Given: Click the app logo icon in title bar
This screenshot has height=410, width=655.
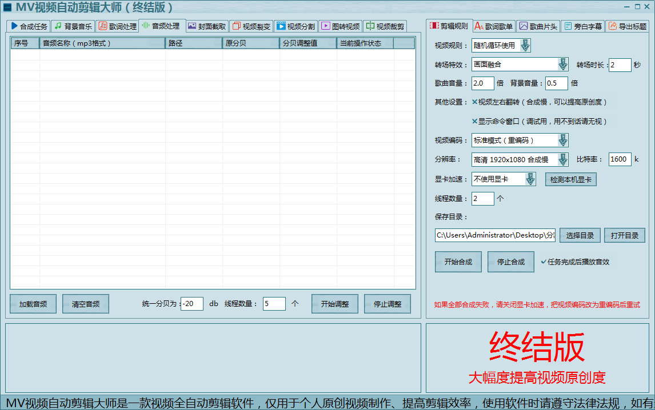Looking at the screenshot, I should pos(7,7).
